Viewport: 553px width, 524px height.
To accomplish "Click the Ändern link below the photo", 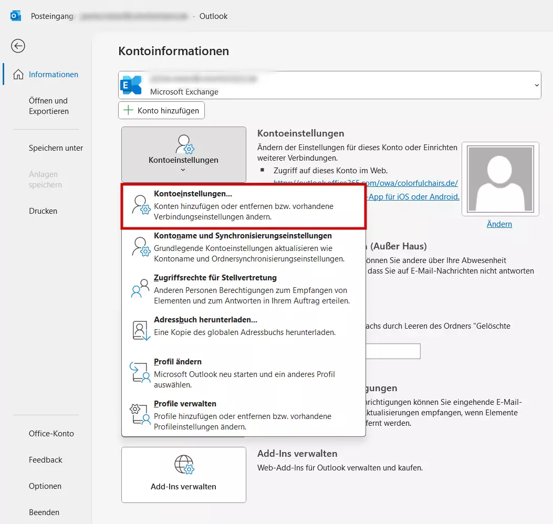I will 499,224.
